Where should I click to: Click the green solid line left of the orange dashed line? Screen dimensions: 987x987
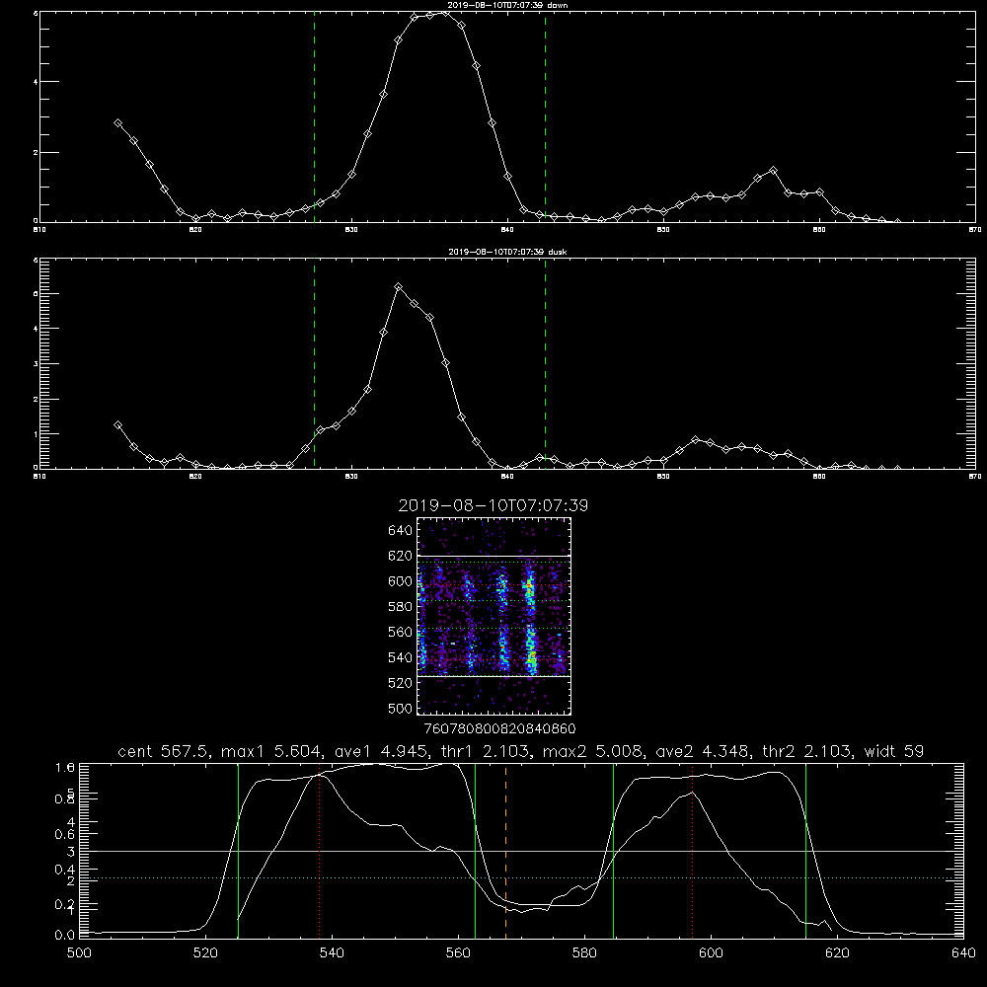click(475, 851)
